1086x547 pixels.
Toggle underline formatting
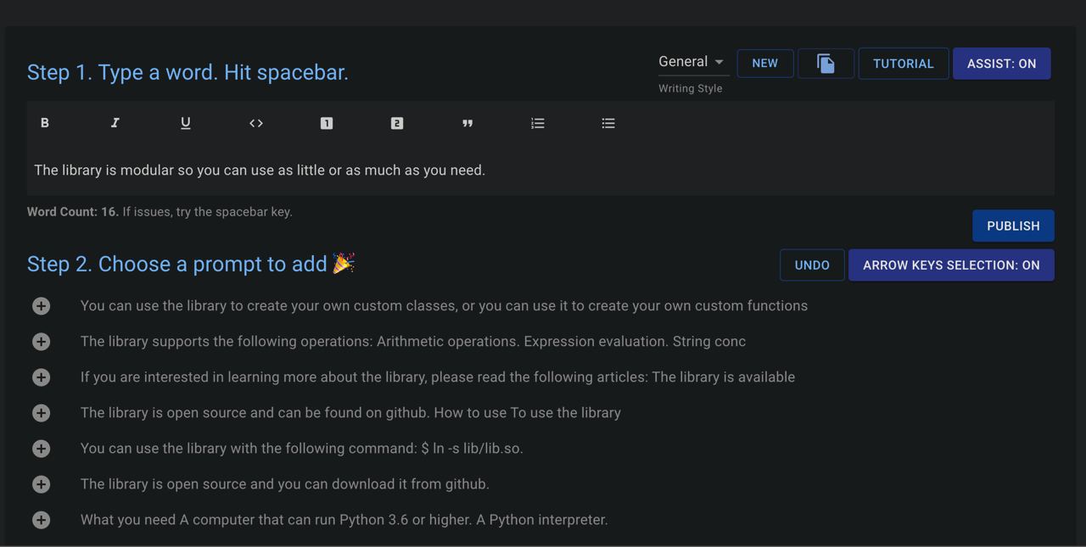tap(186, 123)
